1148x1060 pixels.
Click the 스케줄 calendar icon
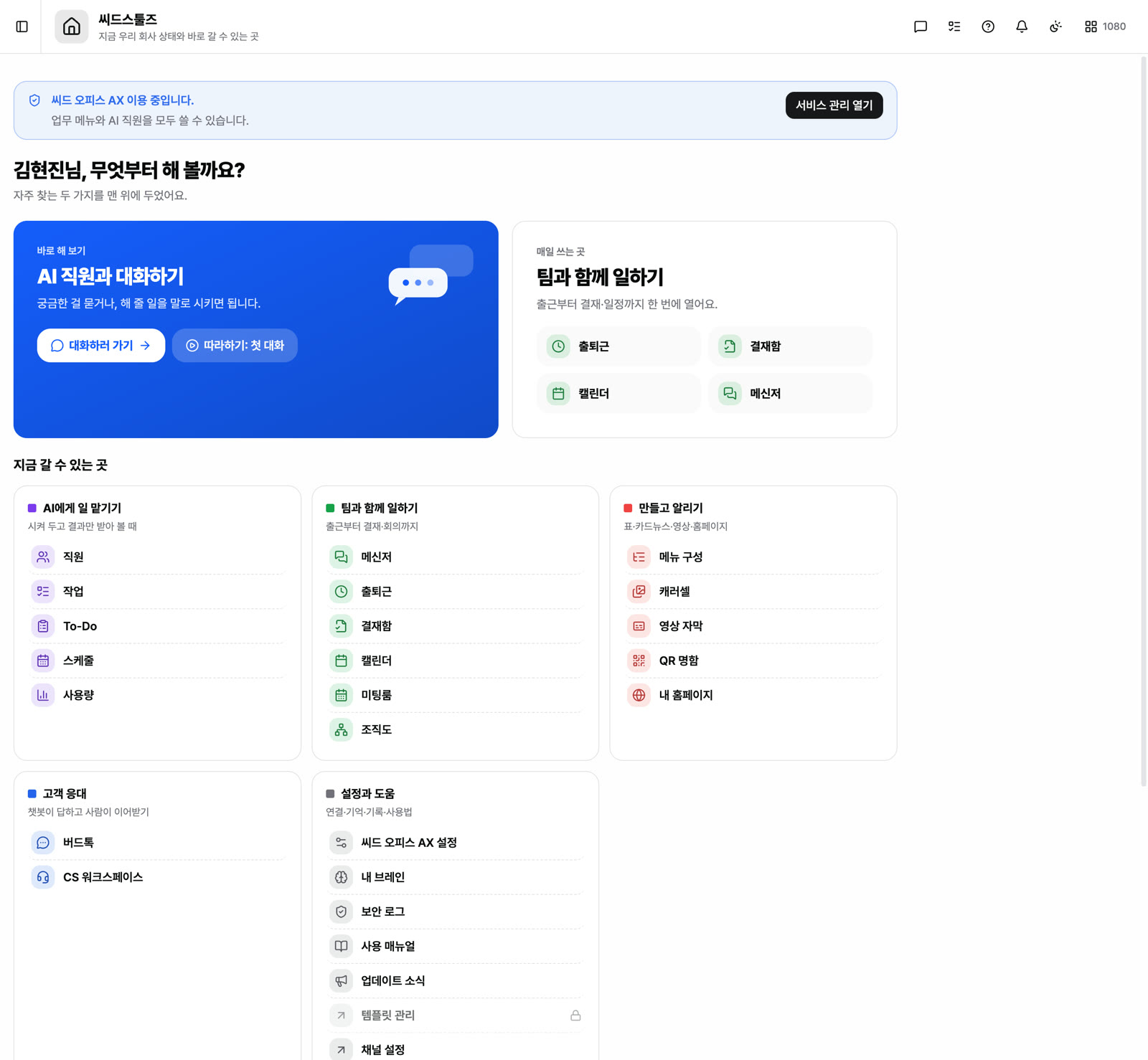coord(43,661)
